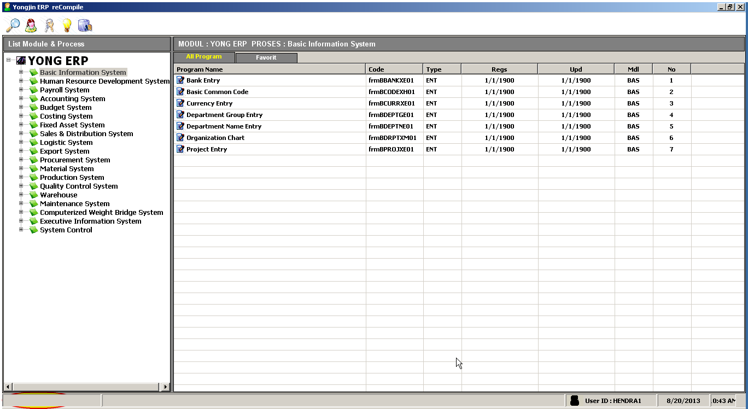Image resolution: width=748 pixels, height=409 pixels.
Task: Click the green Payroll System module icon
Action: 34,90
